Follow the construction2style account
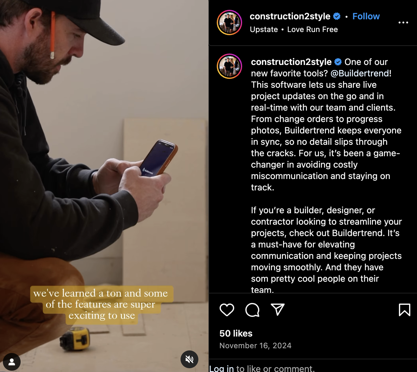The height and width of the screenshot is (372, 417). [366, 16]
